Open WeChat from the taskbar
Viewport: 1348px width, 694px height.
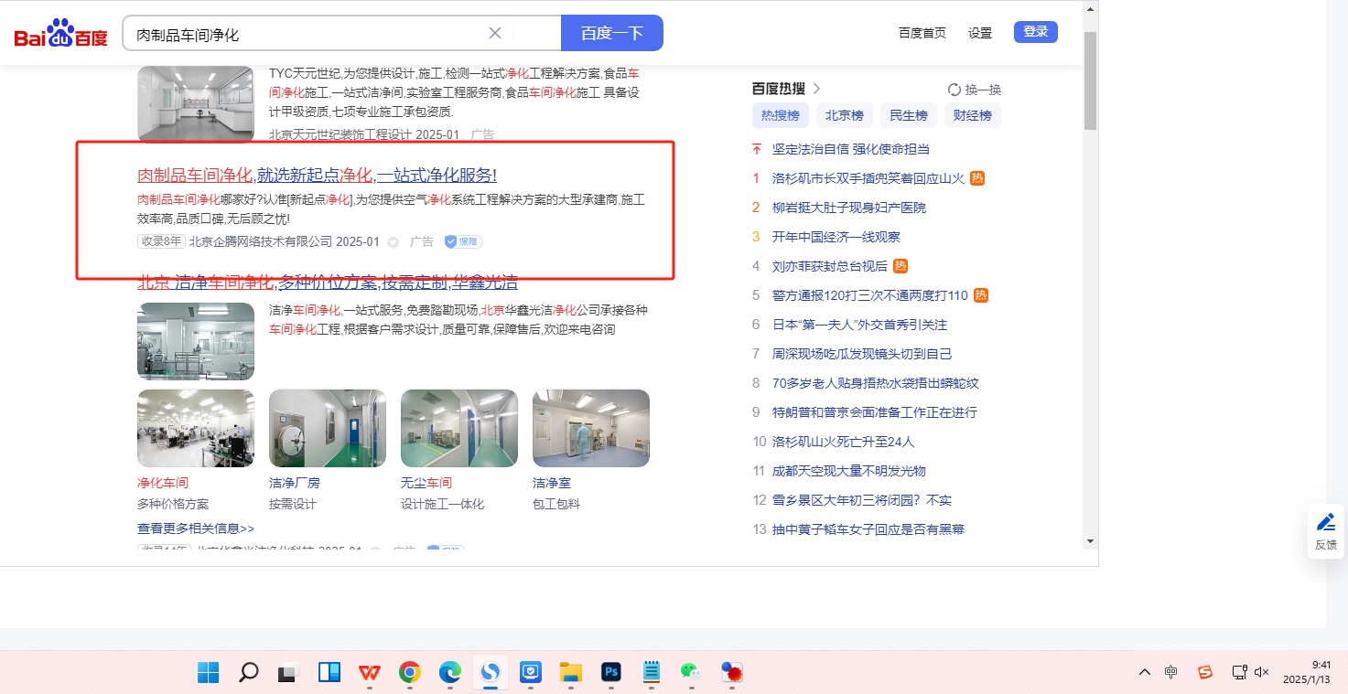point(691,673)
